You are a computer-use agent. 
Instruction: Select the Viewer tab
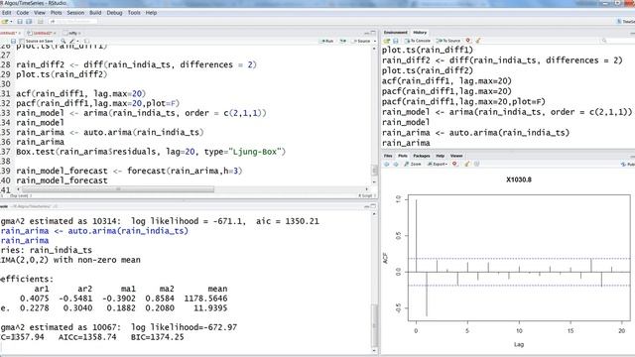coord(456,156)
